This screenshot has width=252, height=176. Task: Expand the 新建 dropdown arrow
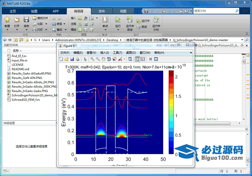coord(7,30)
